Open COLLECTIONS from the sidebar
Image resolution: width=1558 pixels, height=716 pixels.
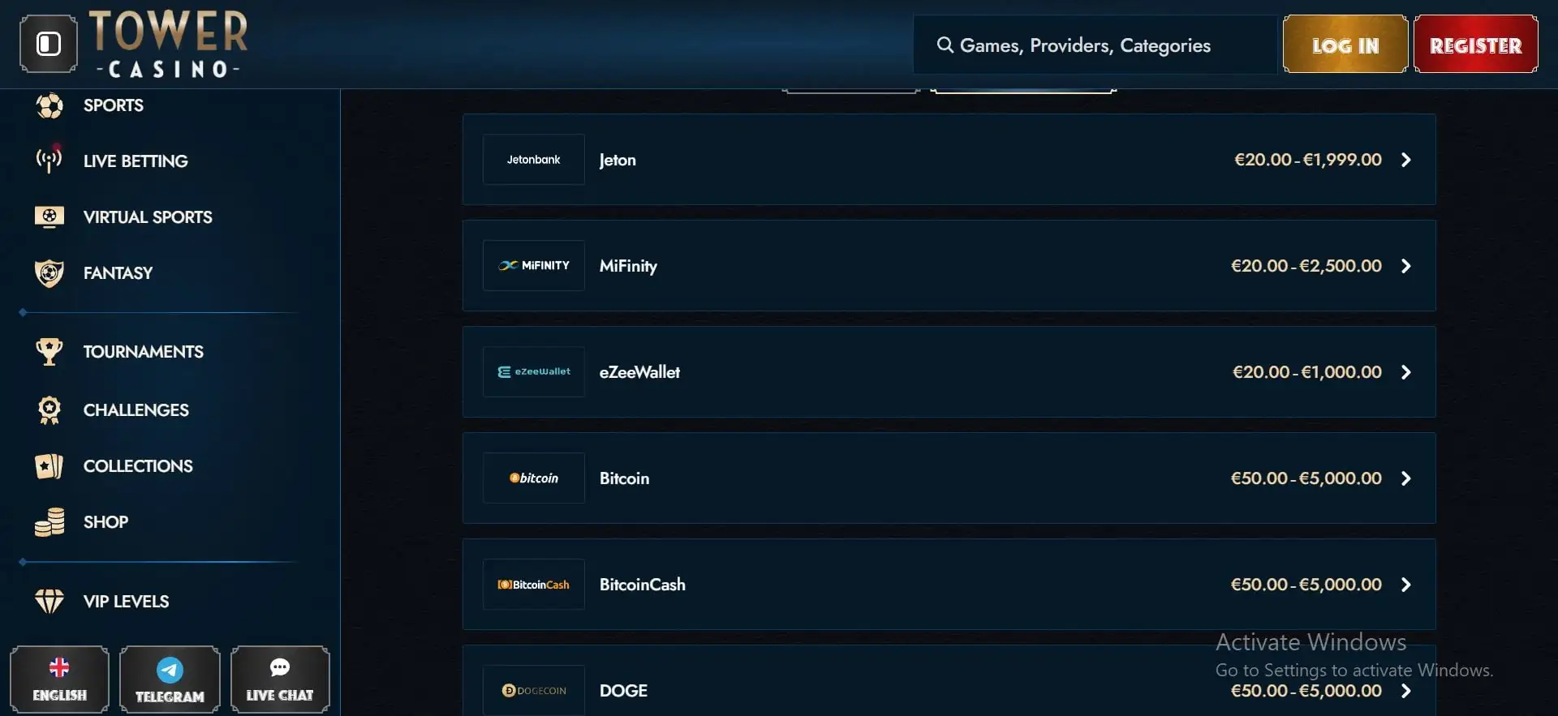click(x=138, y=466)
